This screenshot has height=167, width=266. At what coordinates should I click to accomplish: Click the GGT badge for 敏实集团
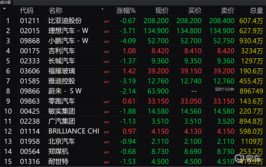point(106,112)
